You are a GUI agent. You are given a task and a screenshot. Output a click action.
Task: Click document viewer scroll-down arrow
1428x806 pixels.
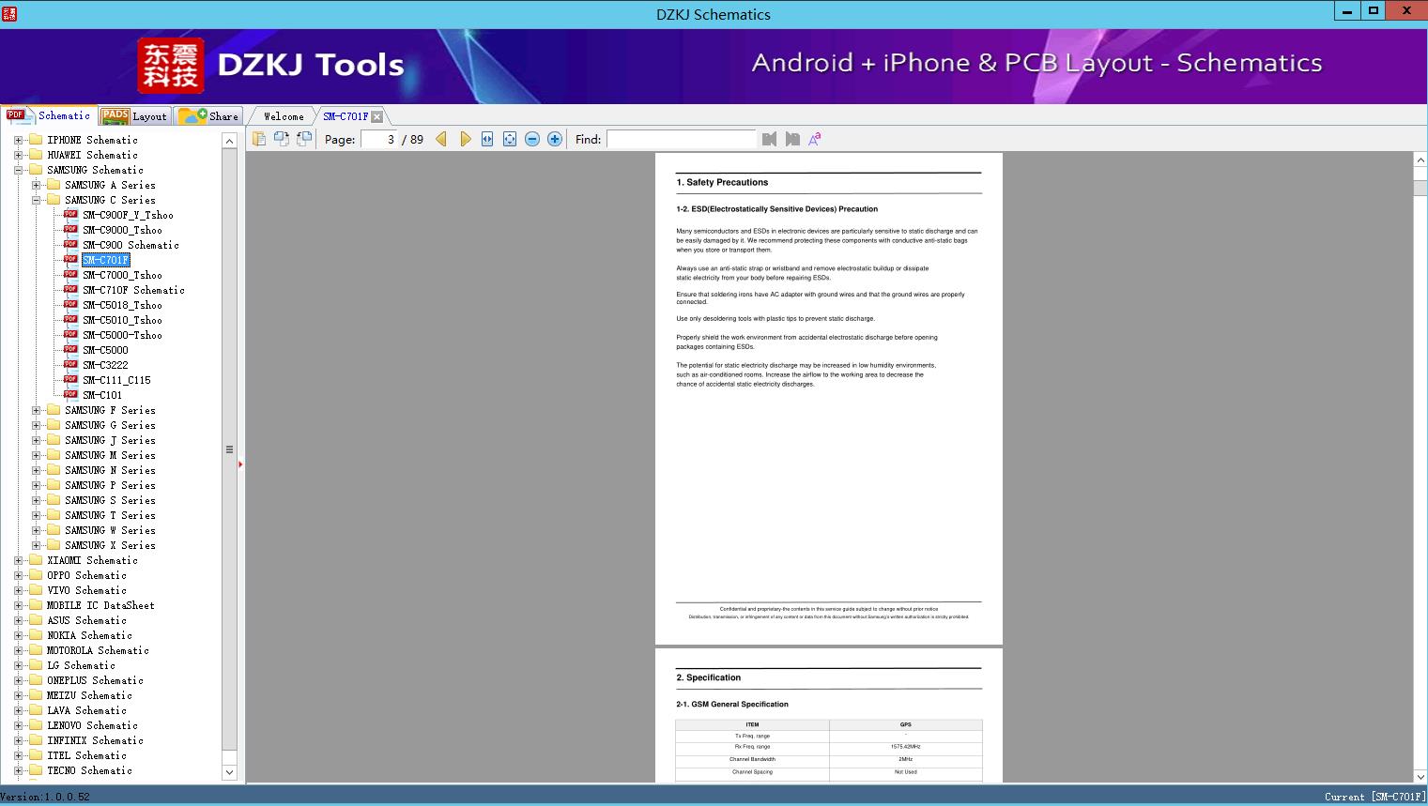[x=1420, y=776]
